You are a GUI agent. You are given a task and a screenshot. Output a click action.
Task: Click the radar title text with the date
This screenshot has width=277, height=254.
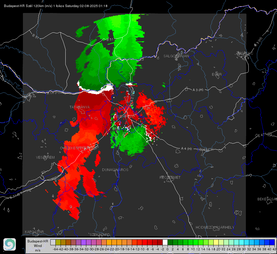(x=56, y=6)
